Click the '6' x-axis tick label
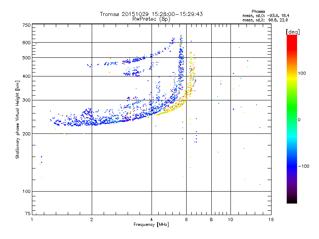Image resolution: width=319 pixels, height=239 pixels. tap(186, 219)
